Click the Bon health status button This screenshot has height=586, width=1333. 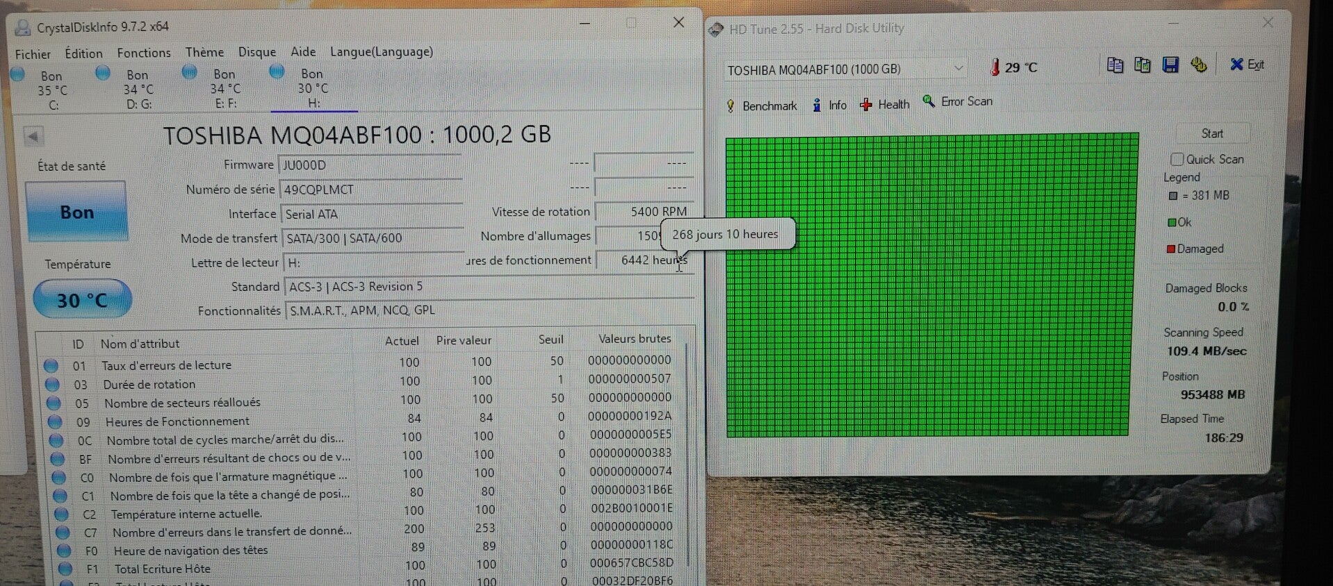point(76,212)
